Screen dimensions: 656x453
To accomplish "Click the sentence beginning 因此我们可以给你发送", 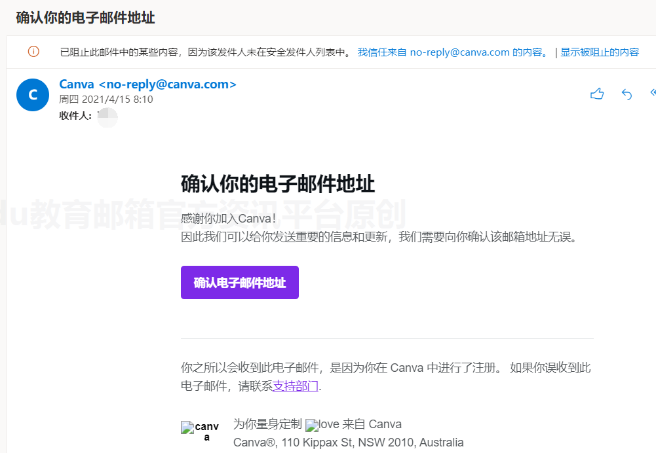I will (x=380, y=237).
